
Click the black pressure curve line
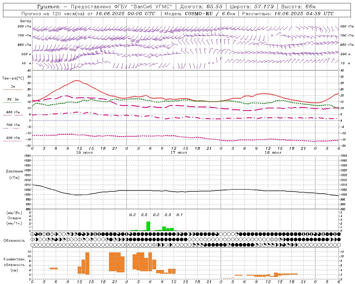coord(186,191)
